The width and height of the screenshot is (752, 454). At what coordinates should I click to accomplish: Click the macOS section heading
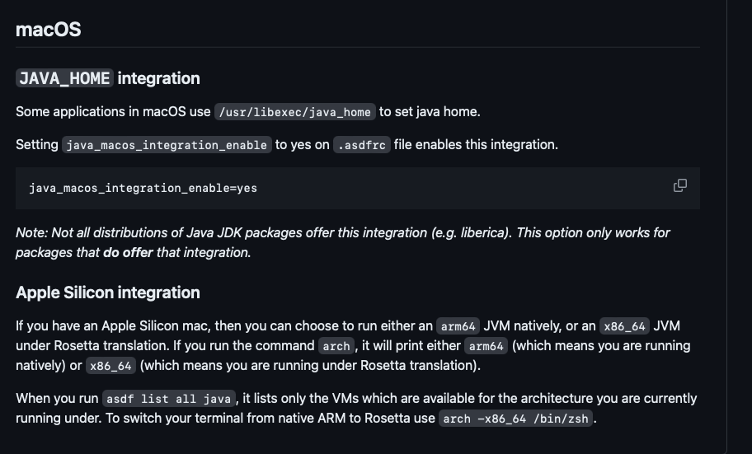tap(49, 30)
